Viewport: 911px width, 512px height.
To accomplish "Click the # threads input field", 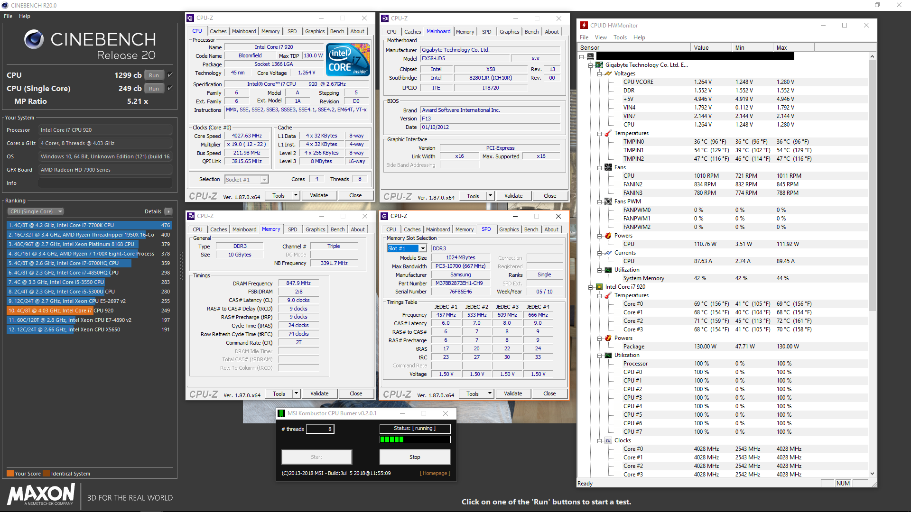I will (320, 429).
